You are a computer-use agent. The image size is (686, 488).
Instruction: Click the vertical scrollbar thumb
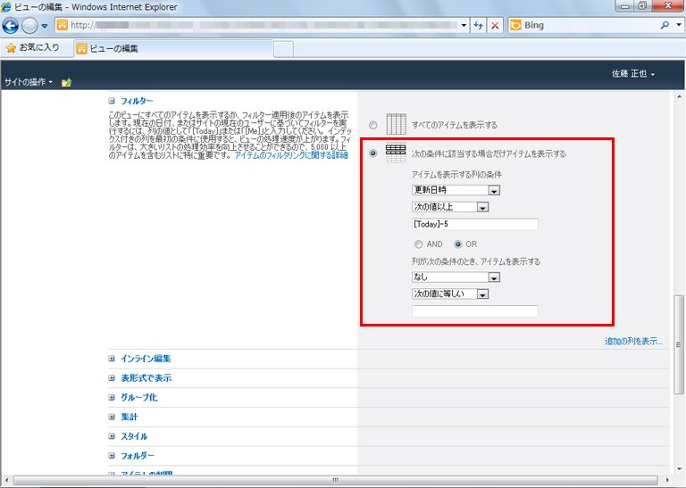click(679, 344)
